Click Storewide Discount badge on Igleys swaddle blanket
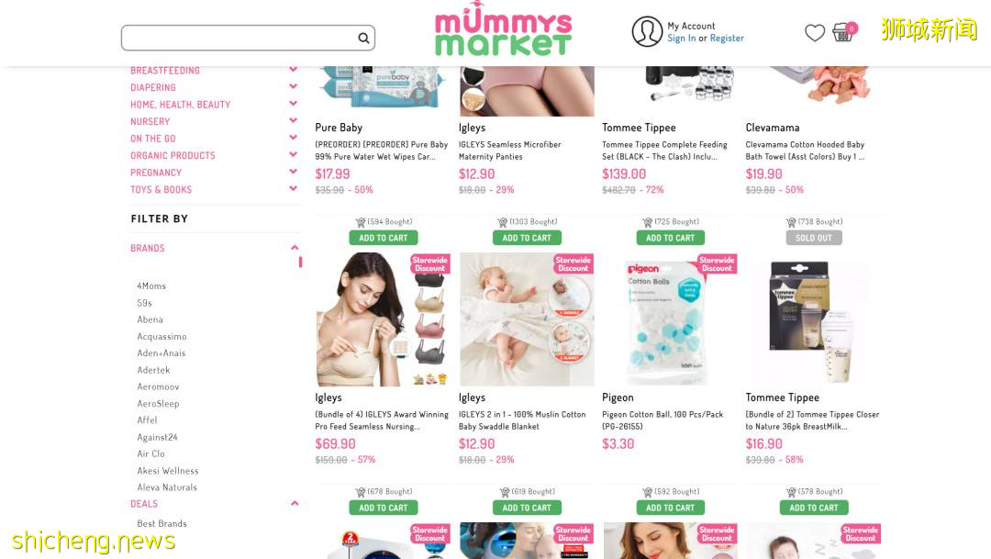This screenshot has width=991, height=559. [573, 264]
